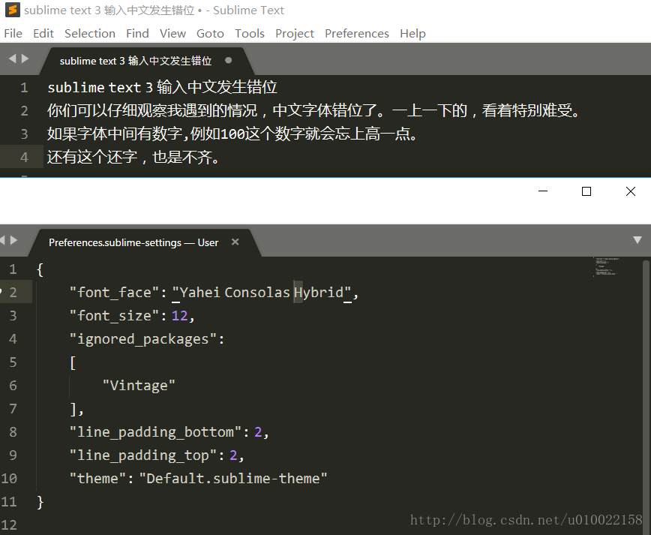This screenshot has height=535, width=651.
Task: Click the "ignored_packages" key
Action: (x=143, y=339)
